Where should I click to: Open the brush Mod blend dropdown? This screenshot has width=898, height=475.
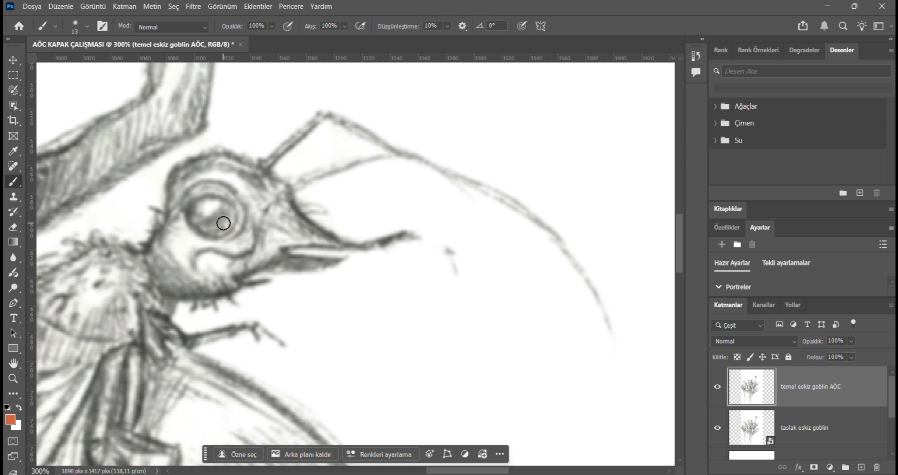[x=171, y=27]
